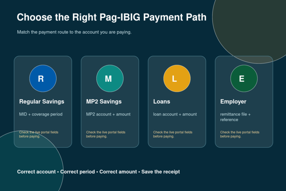This screenshot has width=286, height=191.
Task: Click the text 'MID + coverage period'
Action: click(41, 114)
